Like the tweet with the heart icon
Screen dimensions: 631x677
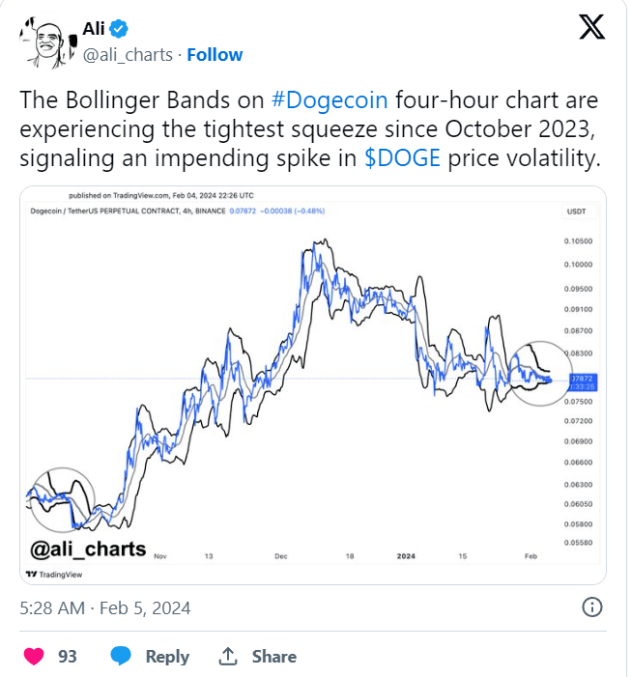[34, 657]
